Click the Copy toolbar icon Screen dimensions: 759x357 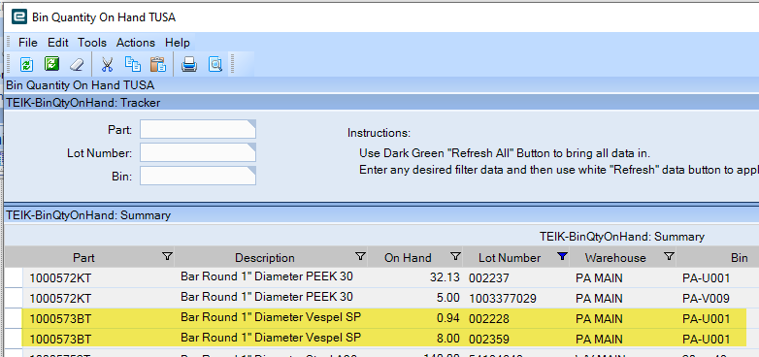(x=132, y=64)
